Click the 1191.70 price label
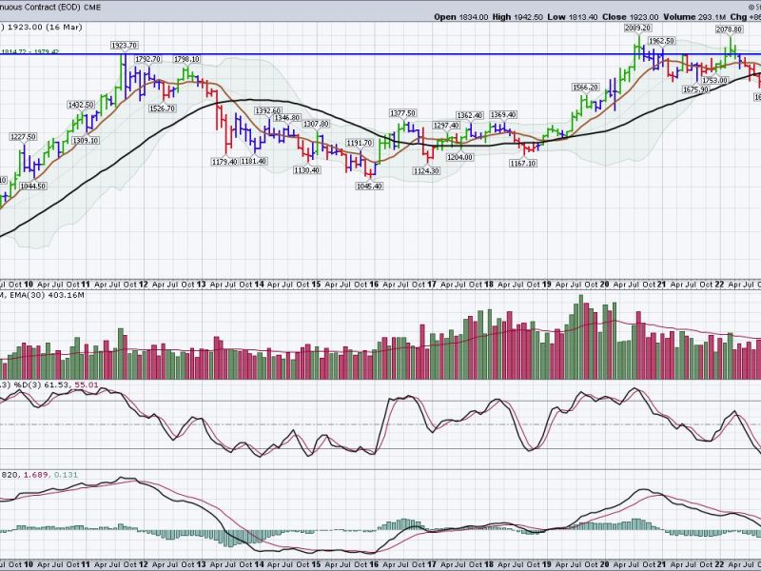The height and width of the screenshot is (571, 761). pos(360,143)
